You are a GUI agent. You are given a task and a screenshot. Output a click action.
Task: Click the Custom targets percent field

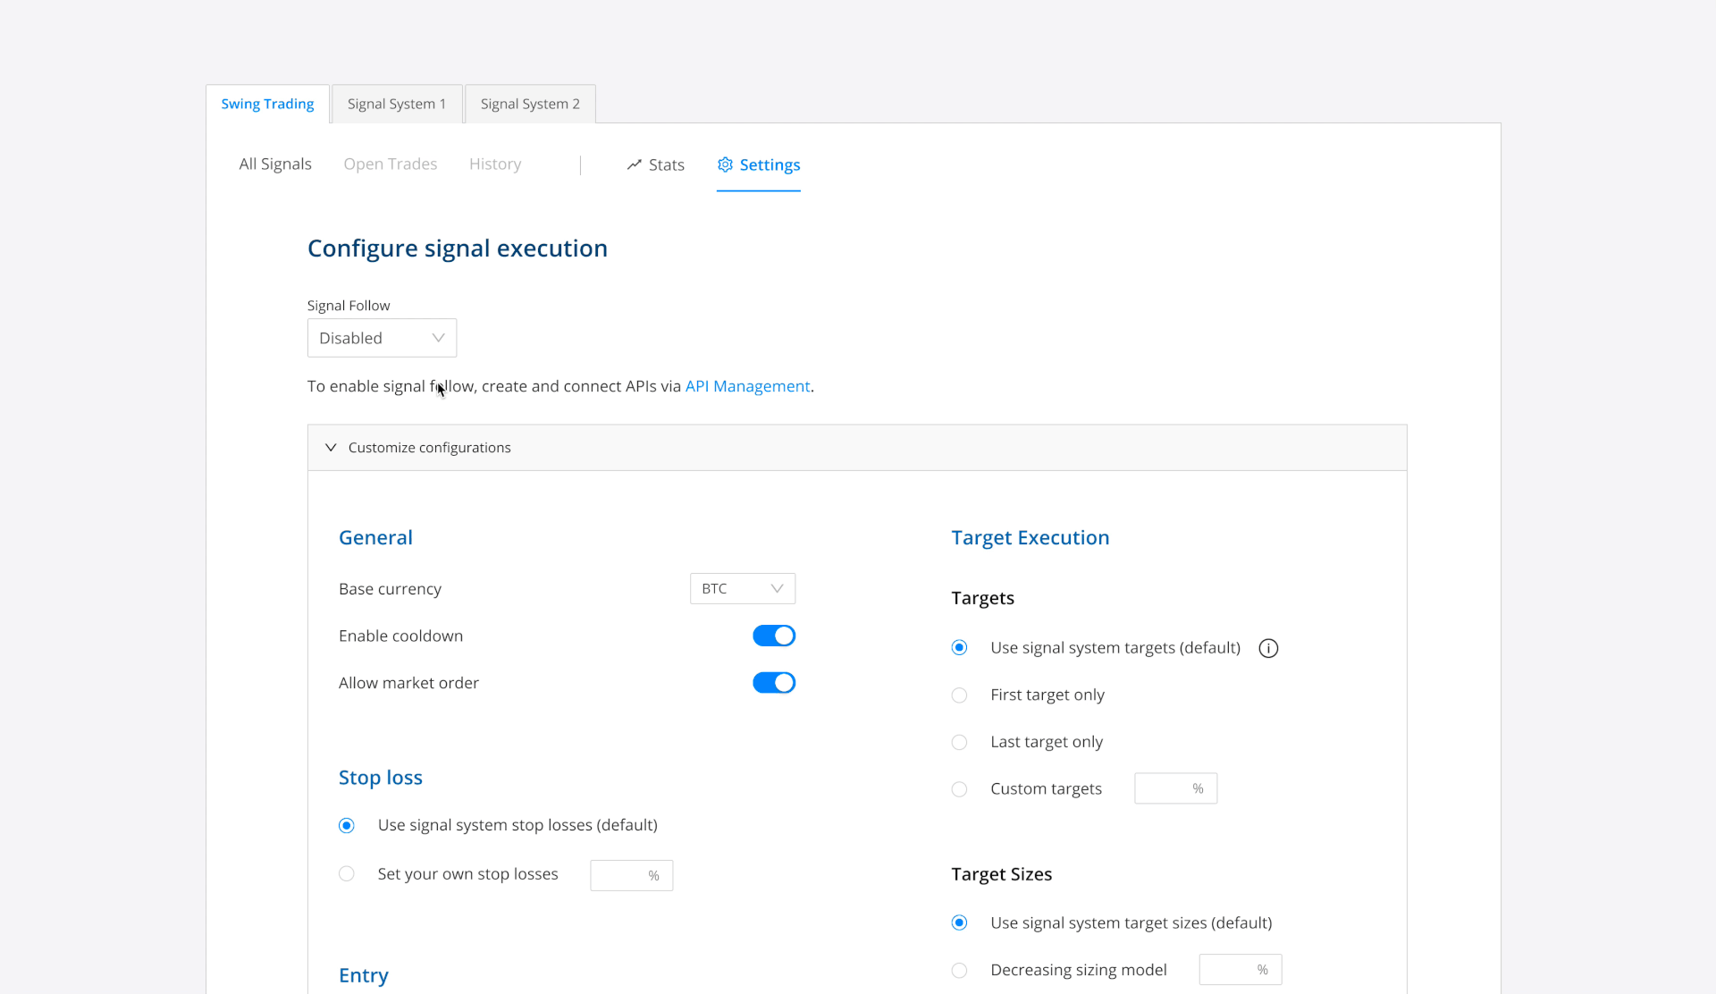point(1175,788)
